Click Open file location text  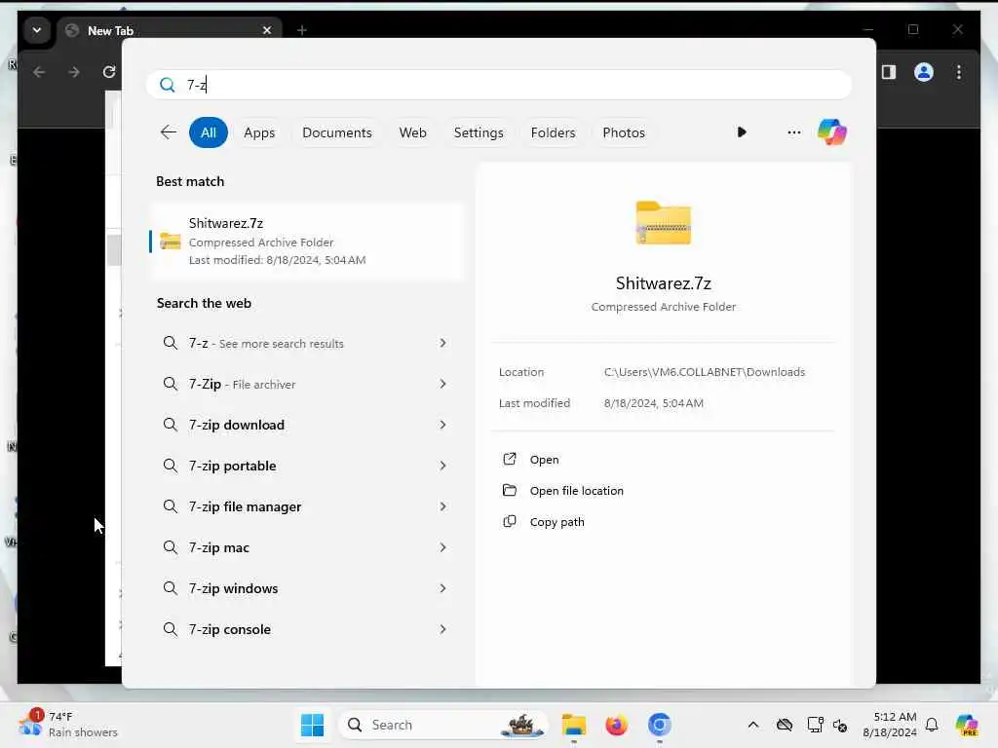pyautogui.click(x=577, y=491)
